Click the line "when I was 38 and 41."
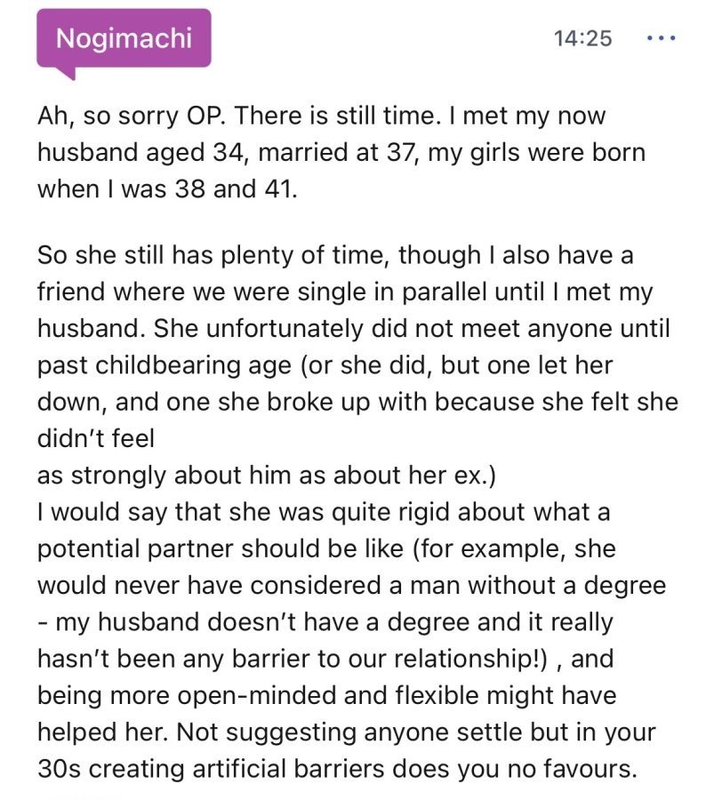This screenshot has height=800, width=714. tap(167, 189)
